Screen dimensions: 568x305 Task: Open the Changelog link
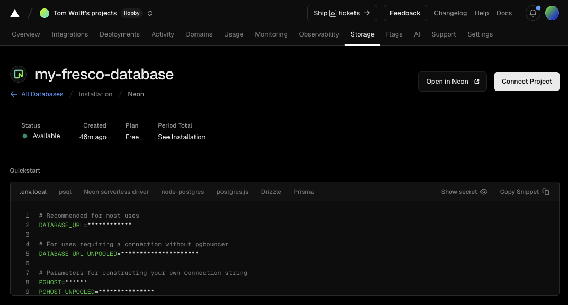click(450, 13)
